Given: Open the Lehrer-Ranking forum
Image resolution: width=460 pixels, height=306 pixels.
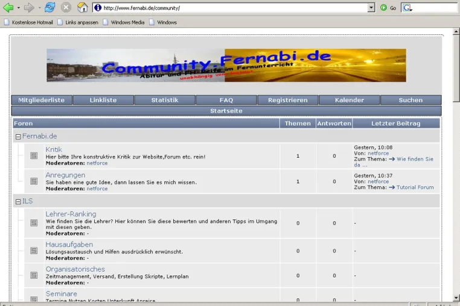Looking at the screenshot, I should pos(71,214).
